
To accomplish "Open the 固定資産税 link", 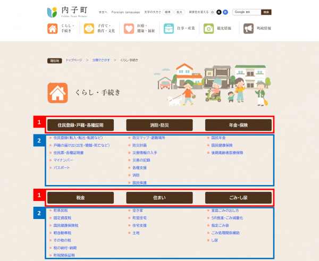I will [62, 218].
